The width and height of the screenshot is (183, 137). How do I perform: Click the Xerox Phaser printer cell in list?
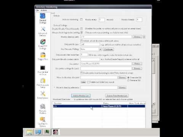[x=115, y=106]
